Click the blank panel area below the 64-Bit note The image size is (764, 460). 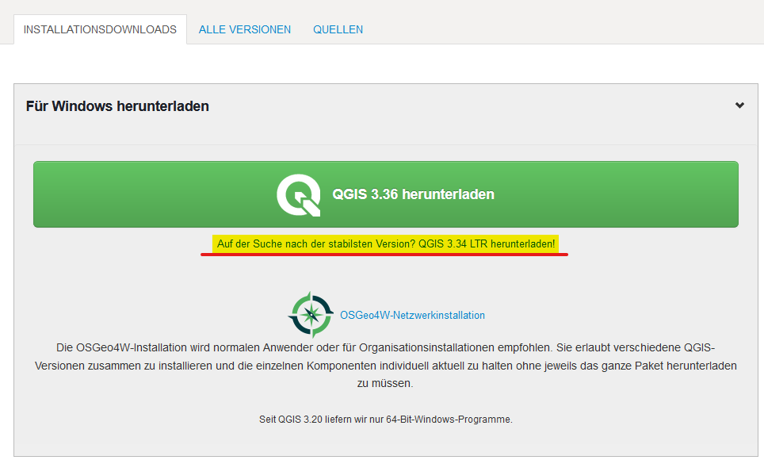pyautogui.click(x=385, y=442)
